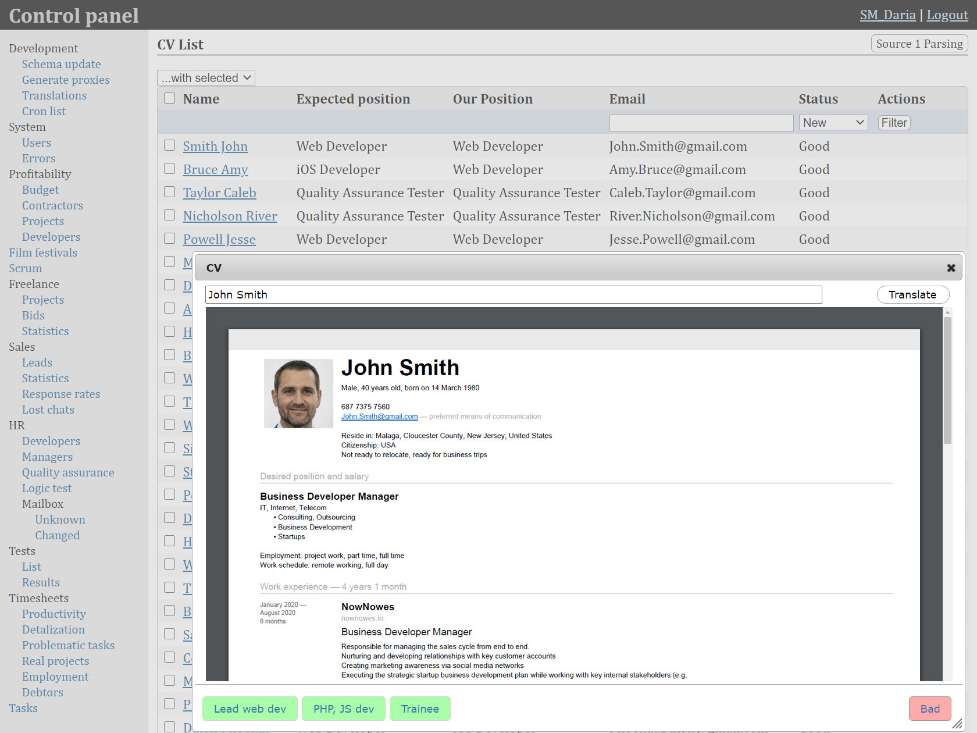This screenshot has width=977, height=733.
Task: Go to Response rates under Sales
Action: [x=61, y=394]
